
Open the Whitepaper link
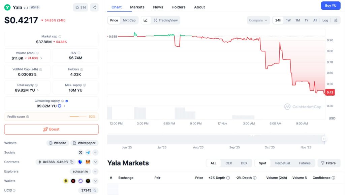84,143
